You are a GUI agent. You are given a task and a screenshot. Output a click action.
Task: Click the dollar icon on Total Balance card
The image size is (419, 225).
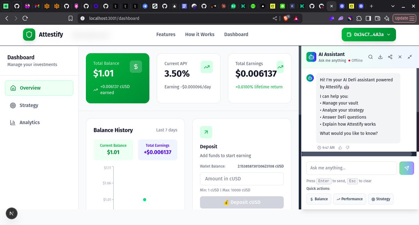click(x=135, y=66)
